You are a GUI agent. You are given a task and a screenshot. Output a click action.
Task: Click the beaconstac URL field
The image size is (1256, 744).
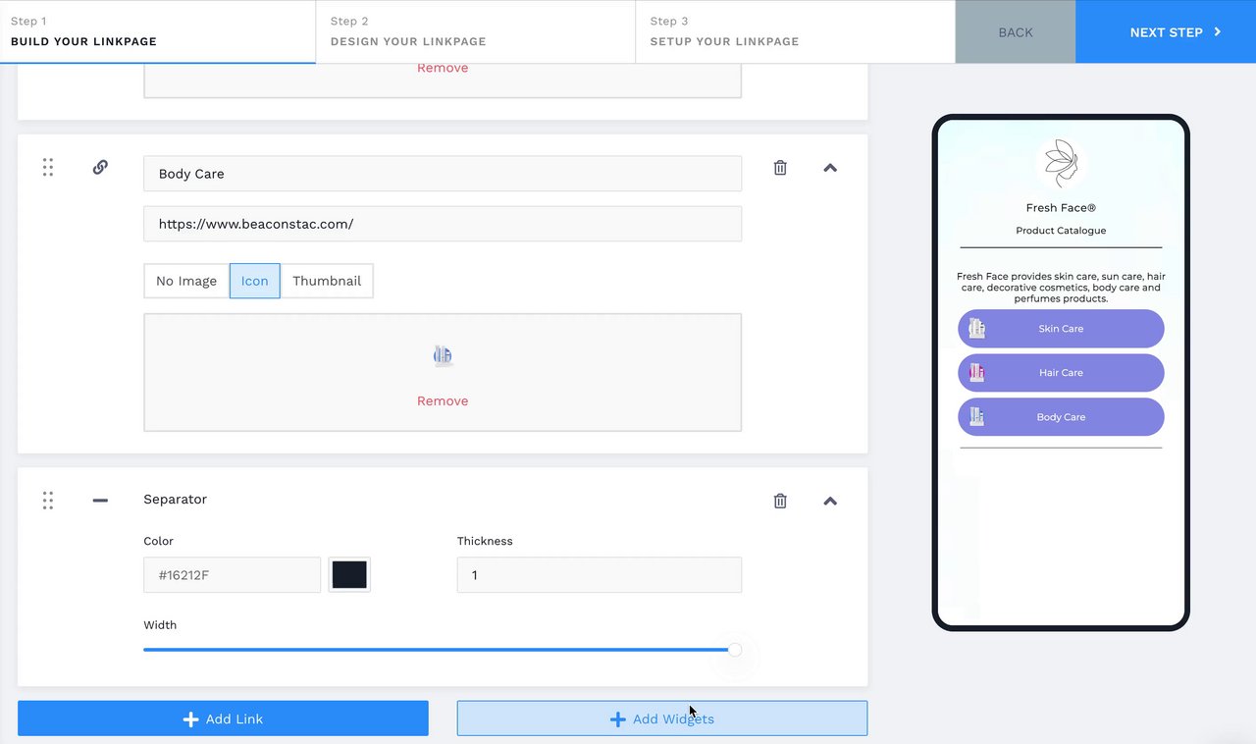[443, 224]
